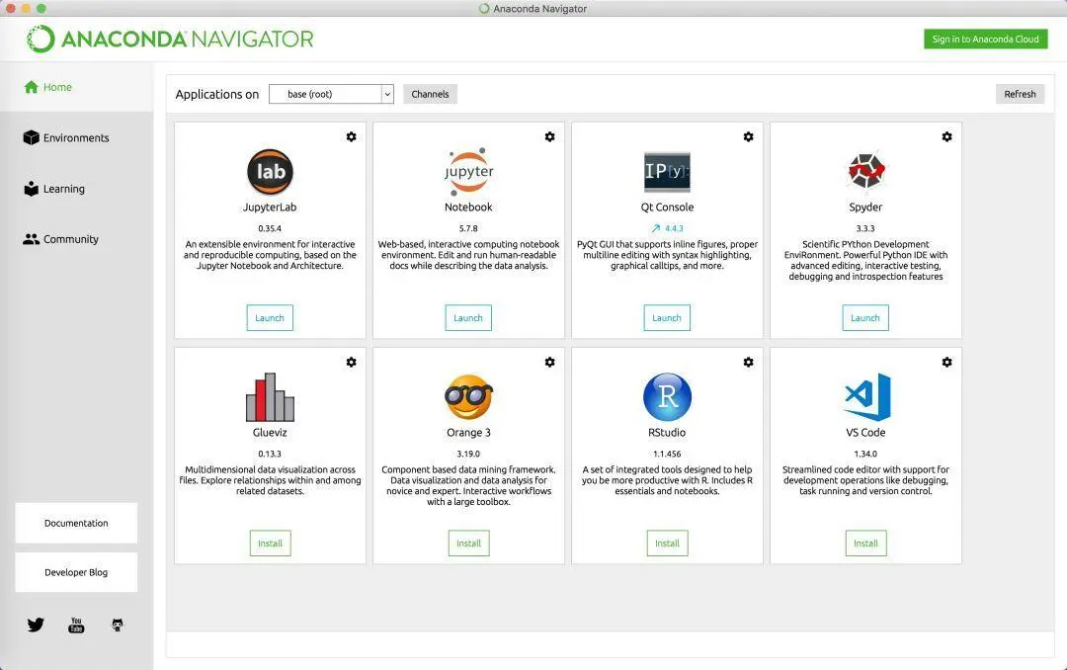Click Spyder version 3.3.3 text

[865, 228]
